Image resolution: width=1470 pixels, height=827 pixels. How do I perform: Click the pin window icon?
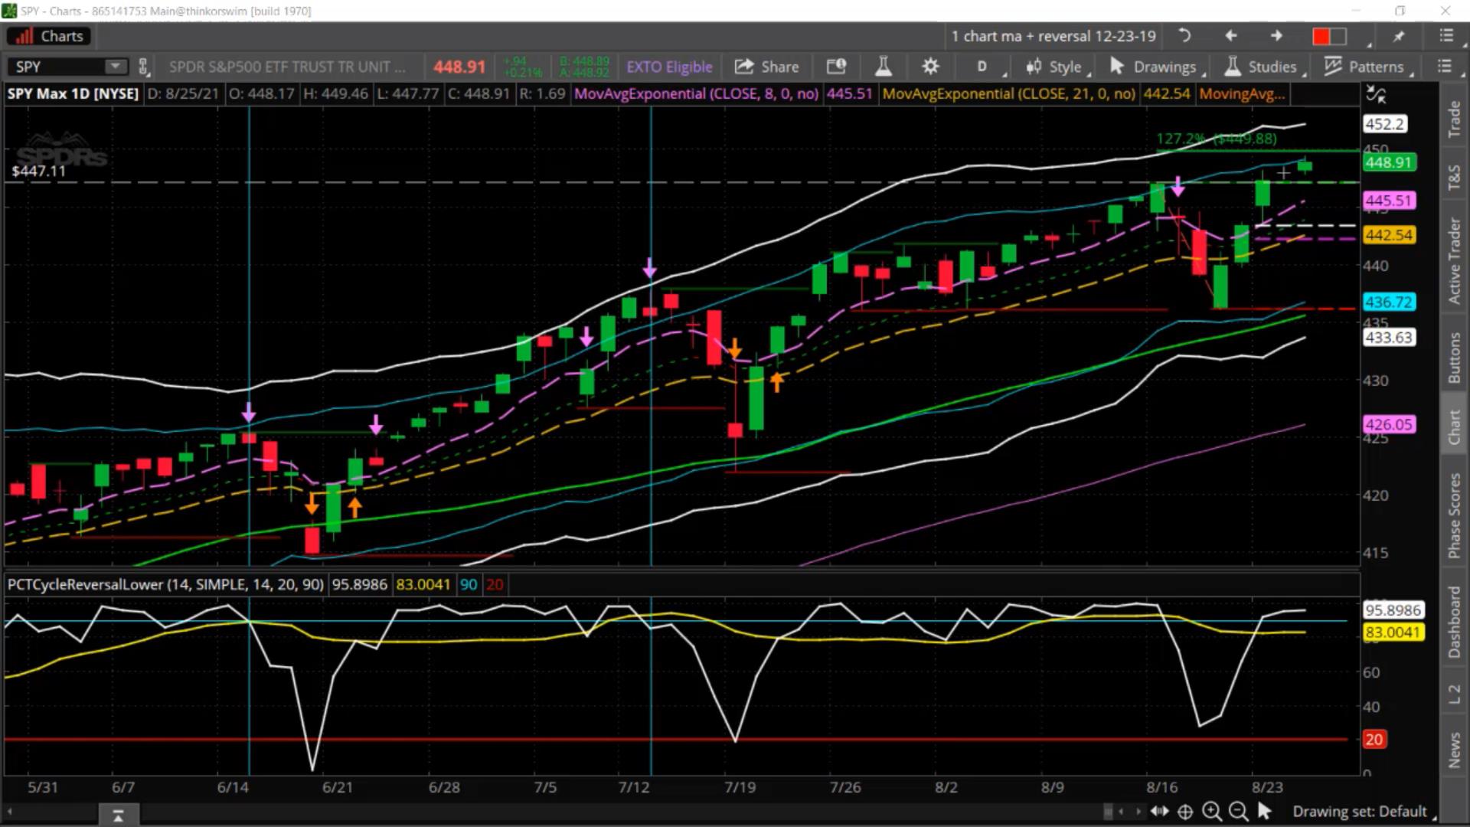[1399, 36]
